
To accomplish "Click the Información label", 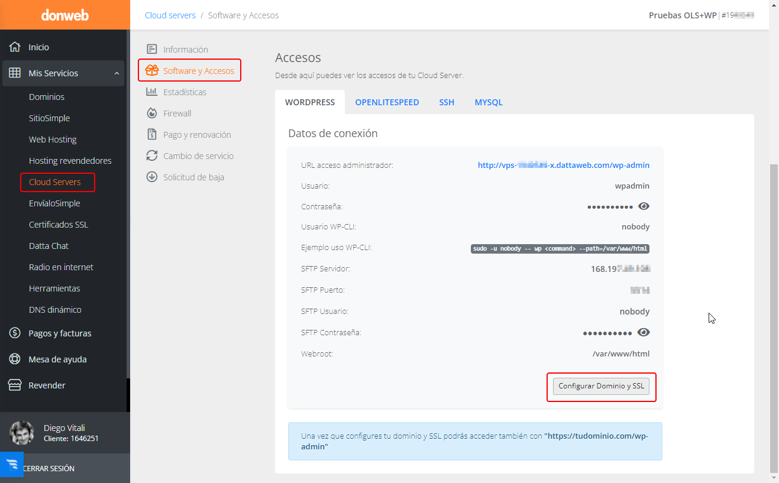I will point(186,50).
